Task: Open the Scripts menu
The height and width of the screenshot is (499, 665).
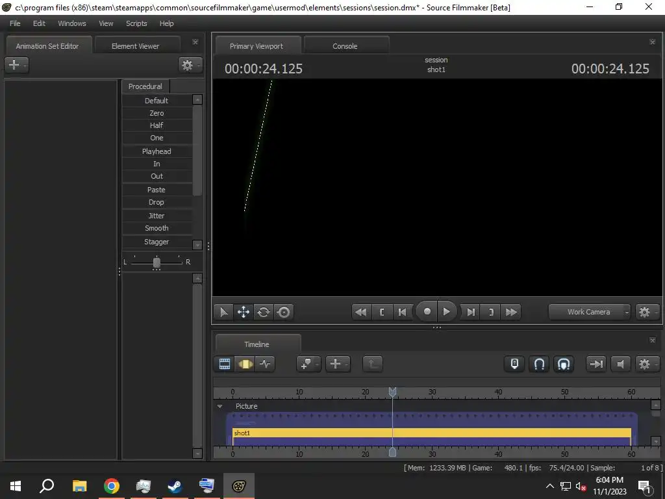Action: point(136,23)
